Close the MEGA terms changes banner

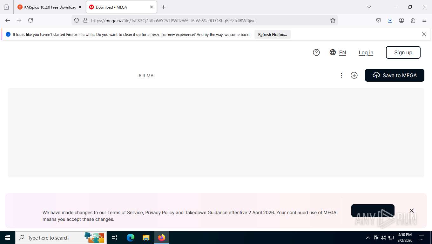tap(412, 211)
